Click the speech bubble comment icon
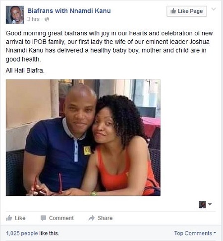Image resolution: width=223 pixels, height=241 pixels. click(43, 218)
